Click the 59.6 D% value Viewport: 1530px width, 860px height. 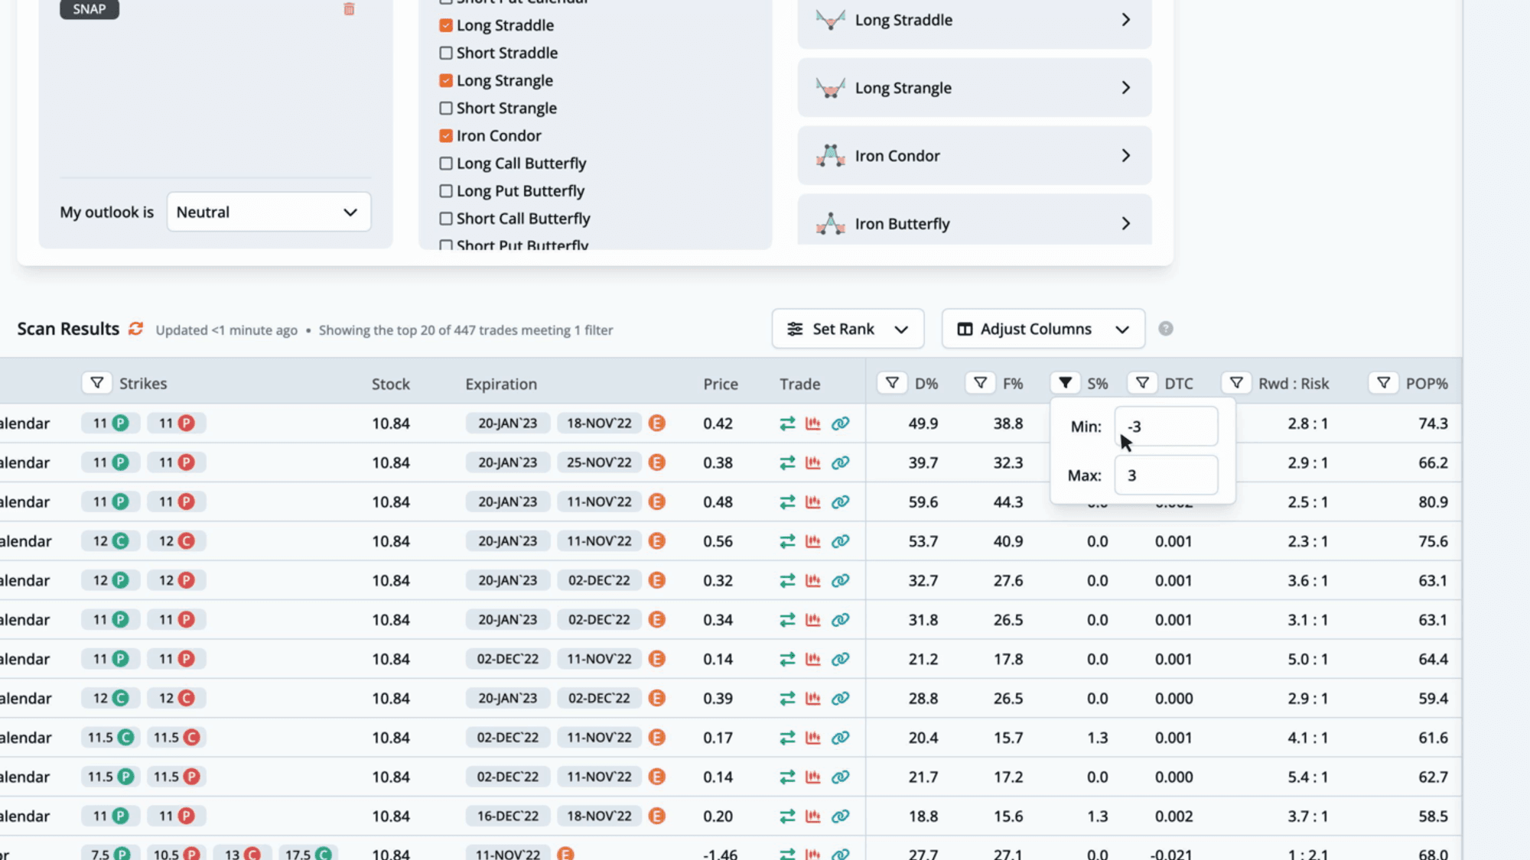[x=923, y=502]
